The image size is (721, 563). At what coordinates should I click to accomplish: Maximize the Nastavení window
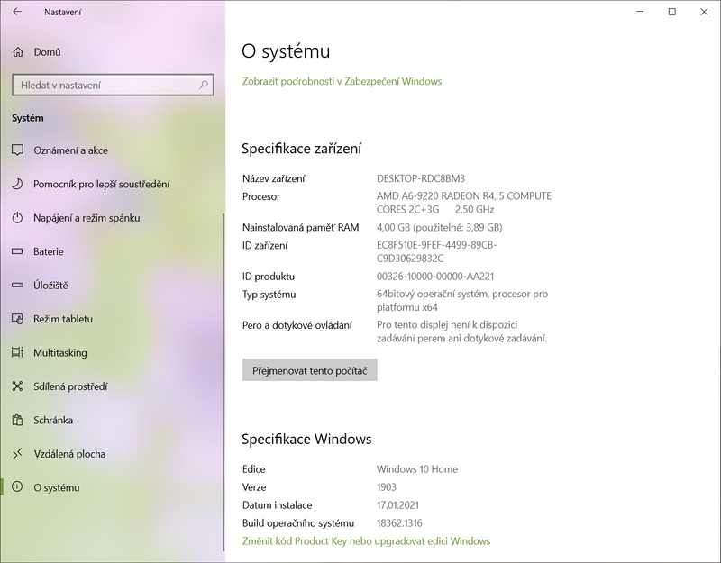click(x=671, y=12)
